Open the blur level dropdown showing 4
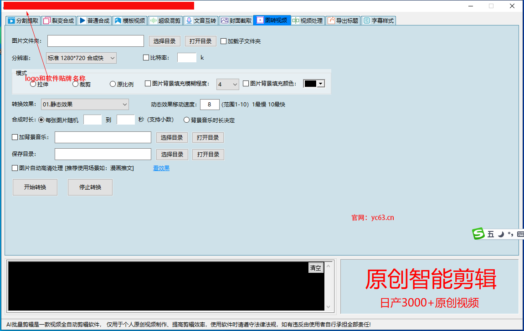This screenshot has height=331, width=524. 227,84
